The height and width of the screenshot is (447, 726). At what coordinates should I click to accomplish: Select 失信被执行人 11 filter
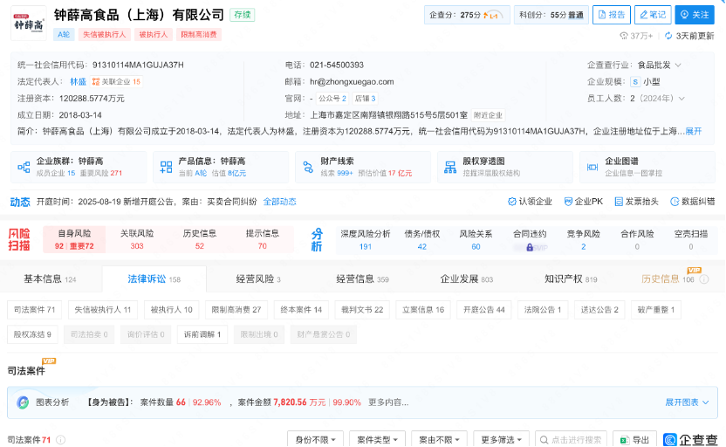[103, 309]
